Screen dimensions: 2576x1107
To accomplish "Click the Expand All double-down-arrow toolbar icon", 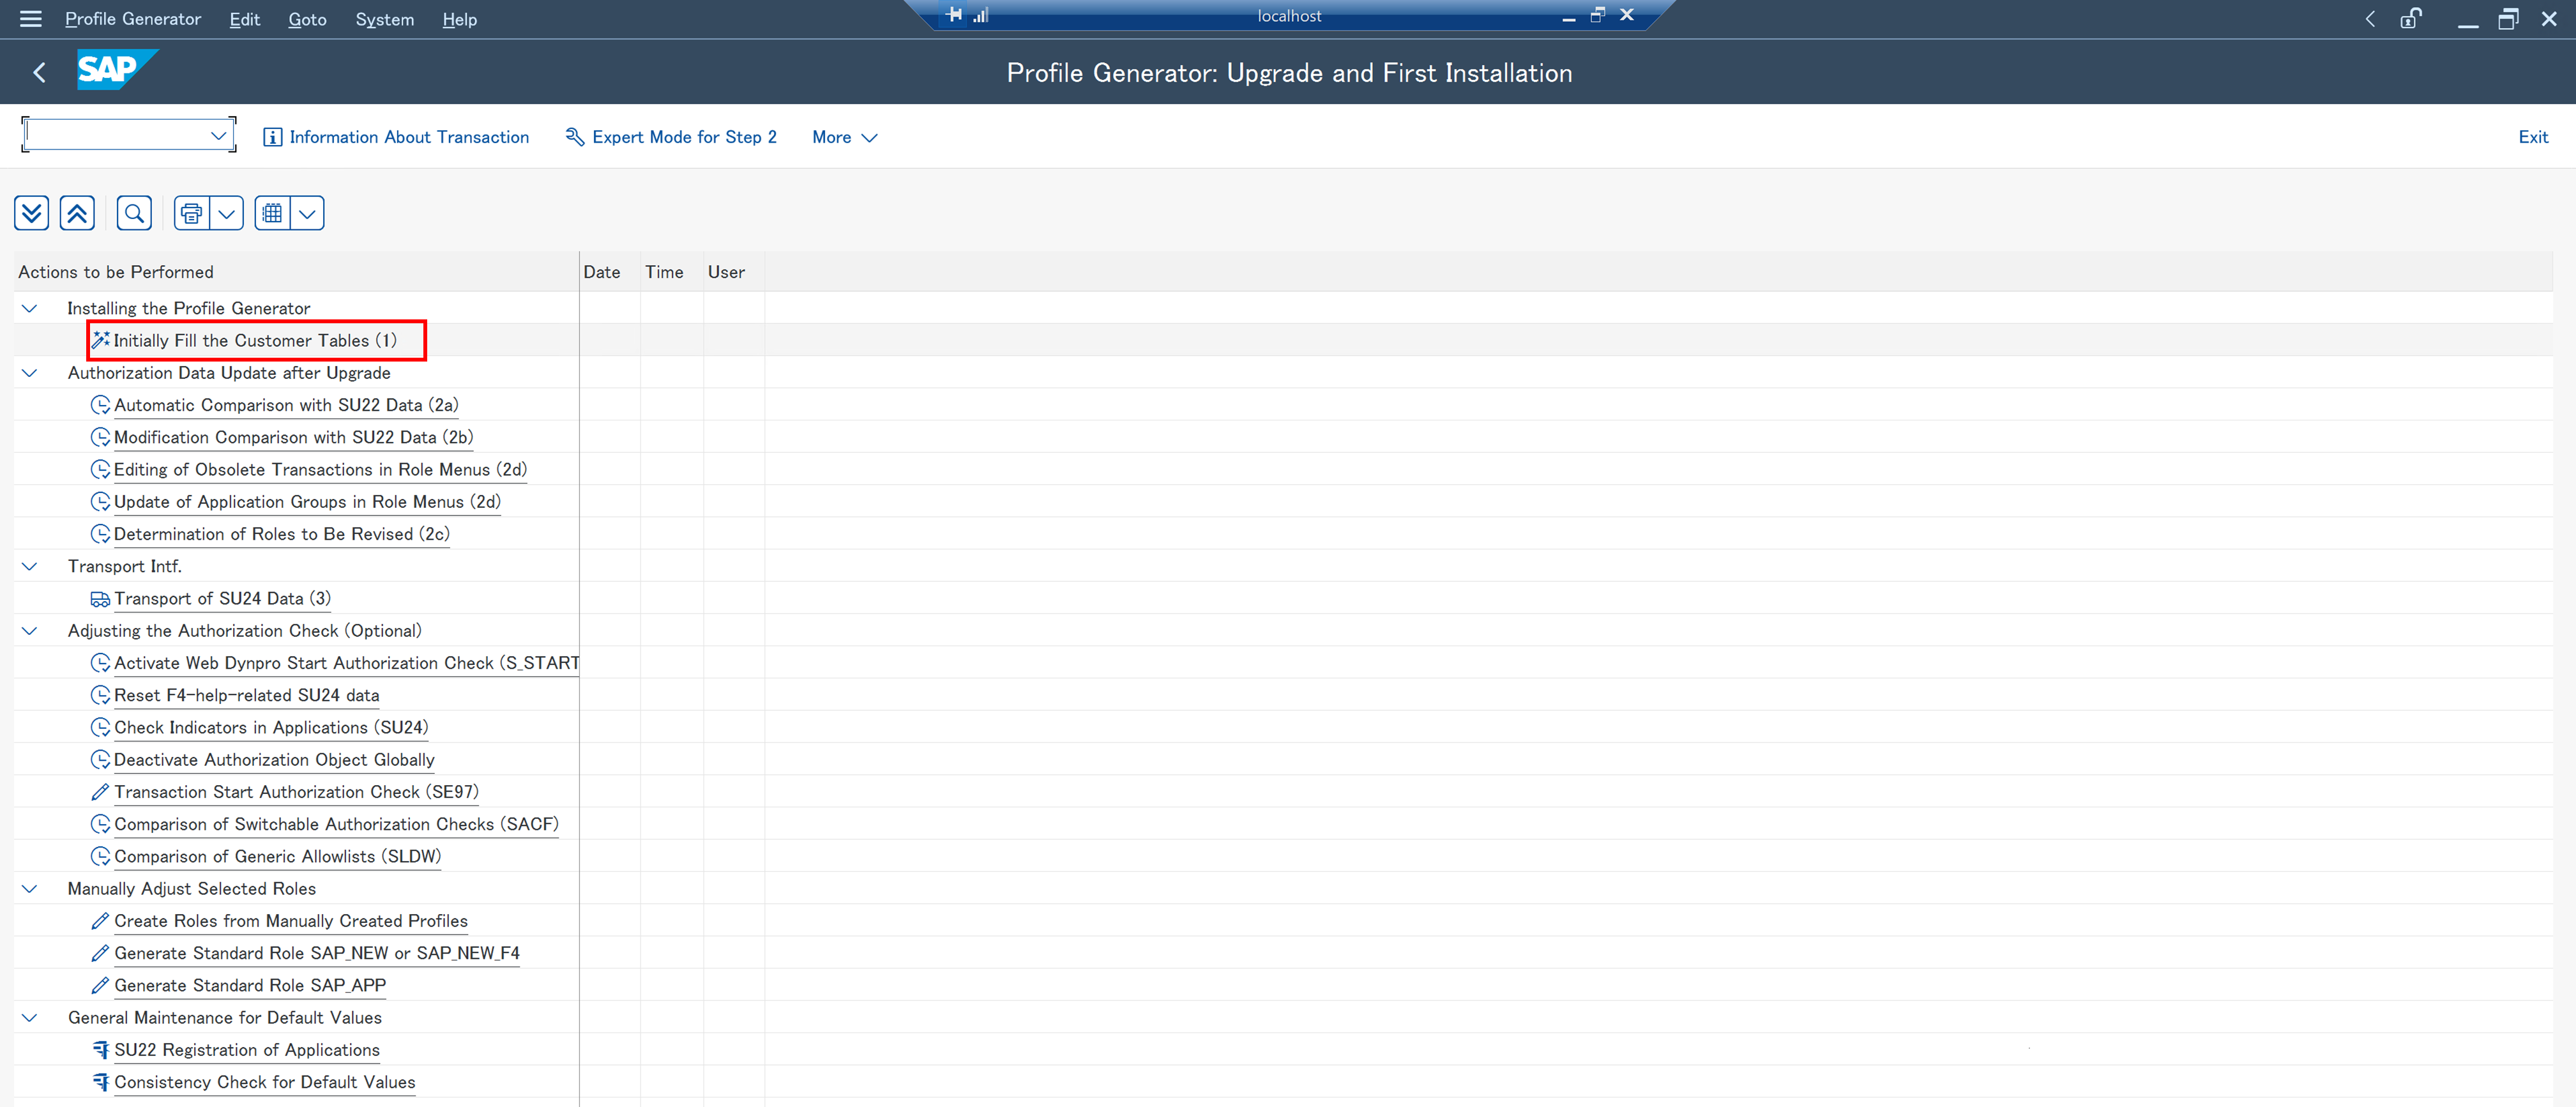I will [31, 213].
